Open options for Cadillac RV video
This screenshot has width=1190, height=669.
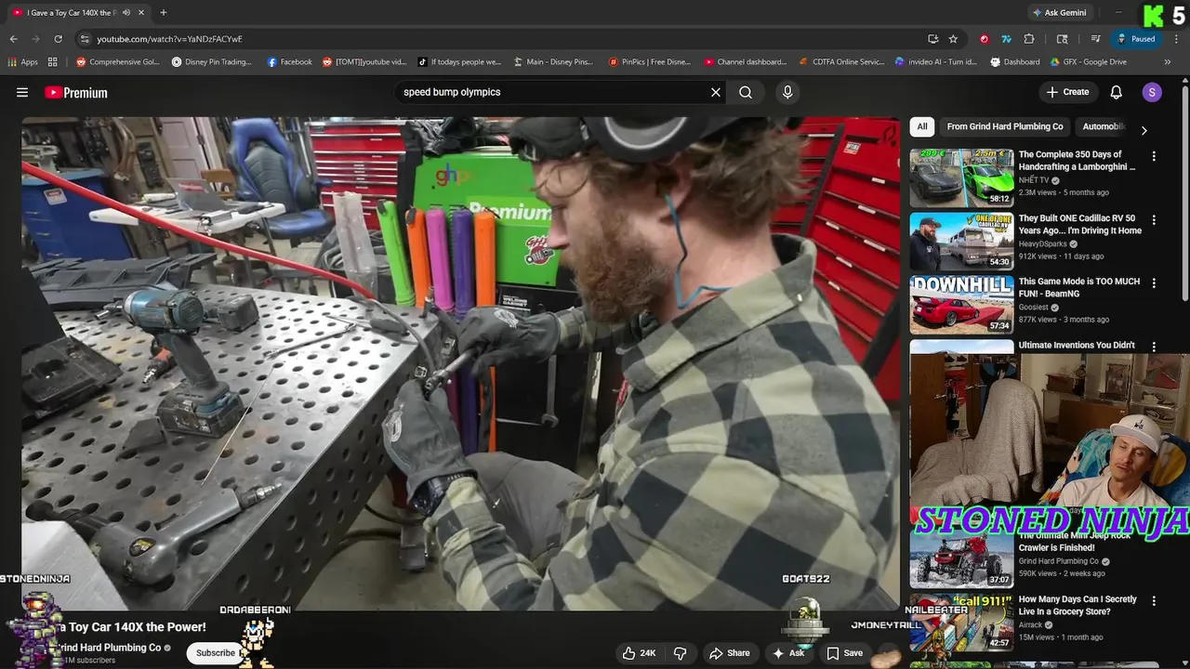click(1154, 220)
